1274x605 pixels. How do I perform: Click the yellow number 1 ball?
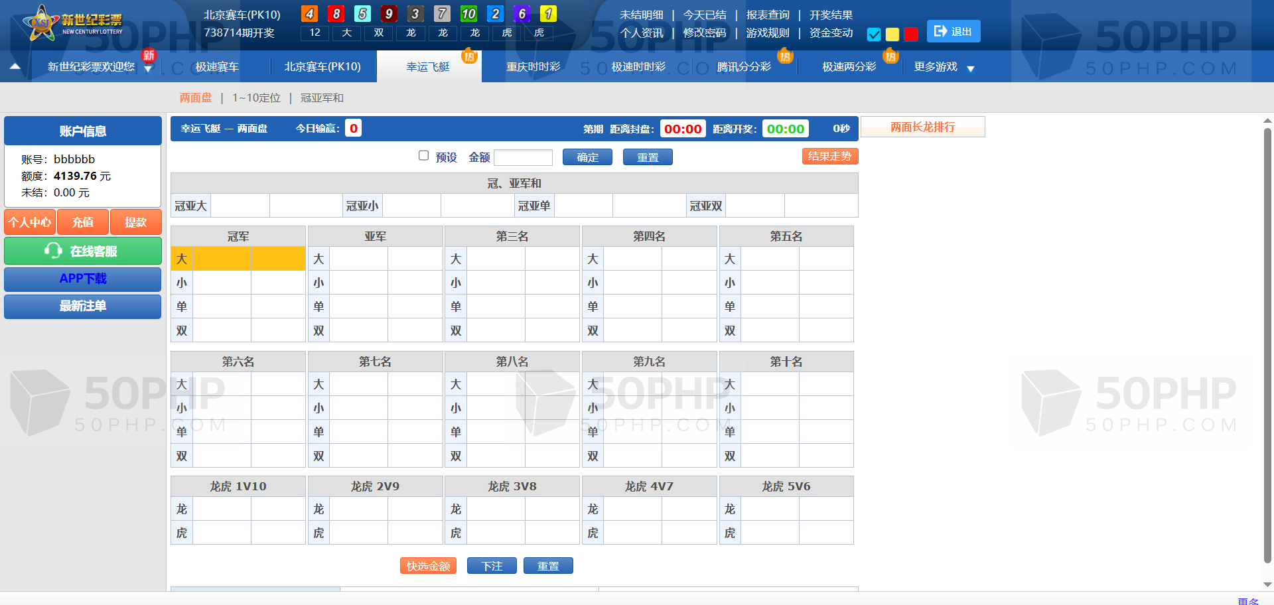[x=548, y=14]
